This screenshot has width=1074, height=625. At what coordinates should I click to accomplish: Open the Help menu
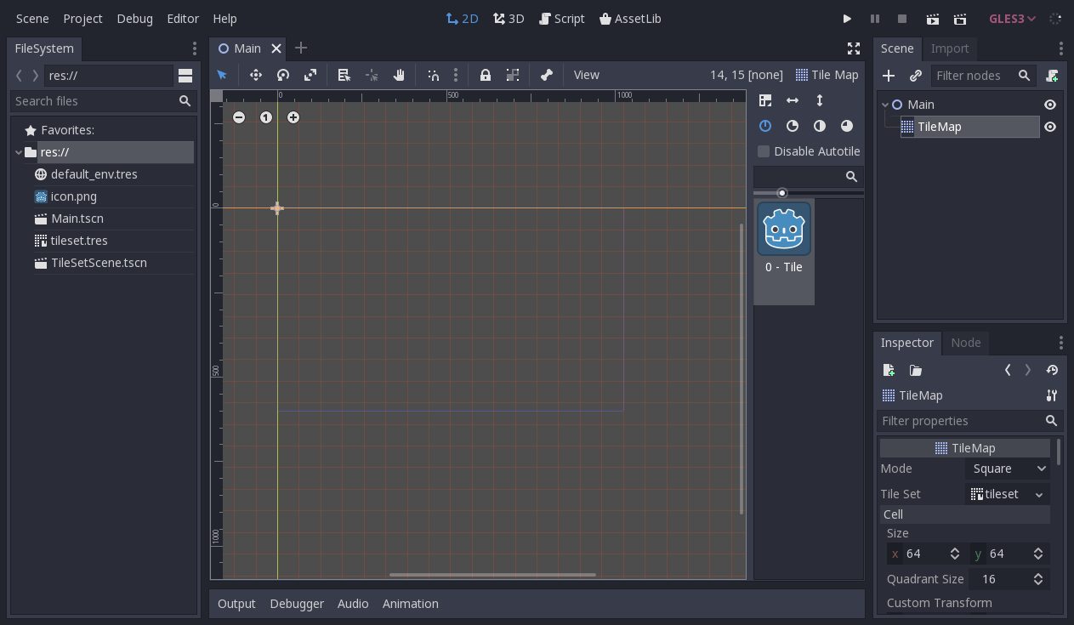coord(224,19)
